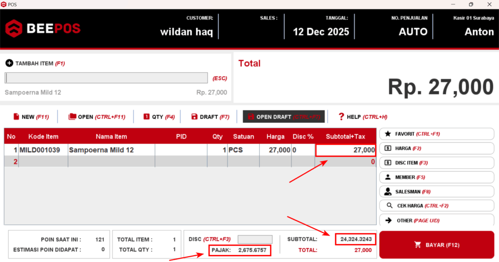Save draft using the DRAFT disk icon
This screenshot has width=499, height=262.
pos(194,117)
